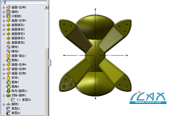Select the 分割线1 split line icon
The width and height of the screenshot is (175, 116).
pos(8,16)
